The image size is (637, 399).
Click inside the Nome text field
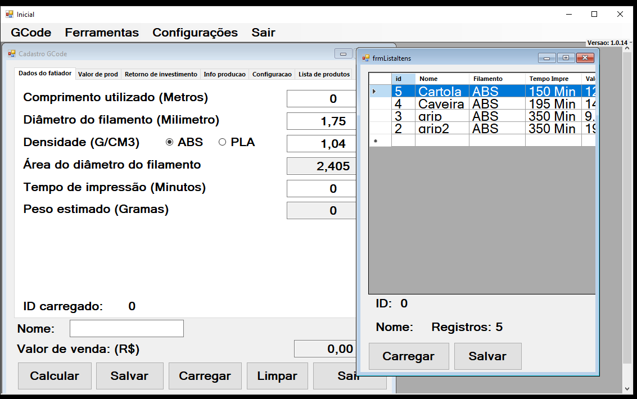[127, 328]
